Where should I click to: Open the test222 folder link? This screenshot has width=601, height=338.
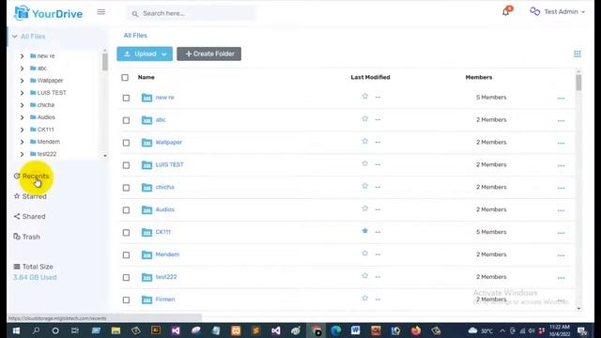click(166, 277)
